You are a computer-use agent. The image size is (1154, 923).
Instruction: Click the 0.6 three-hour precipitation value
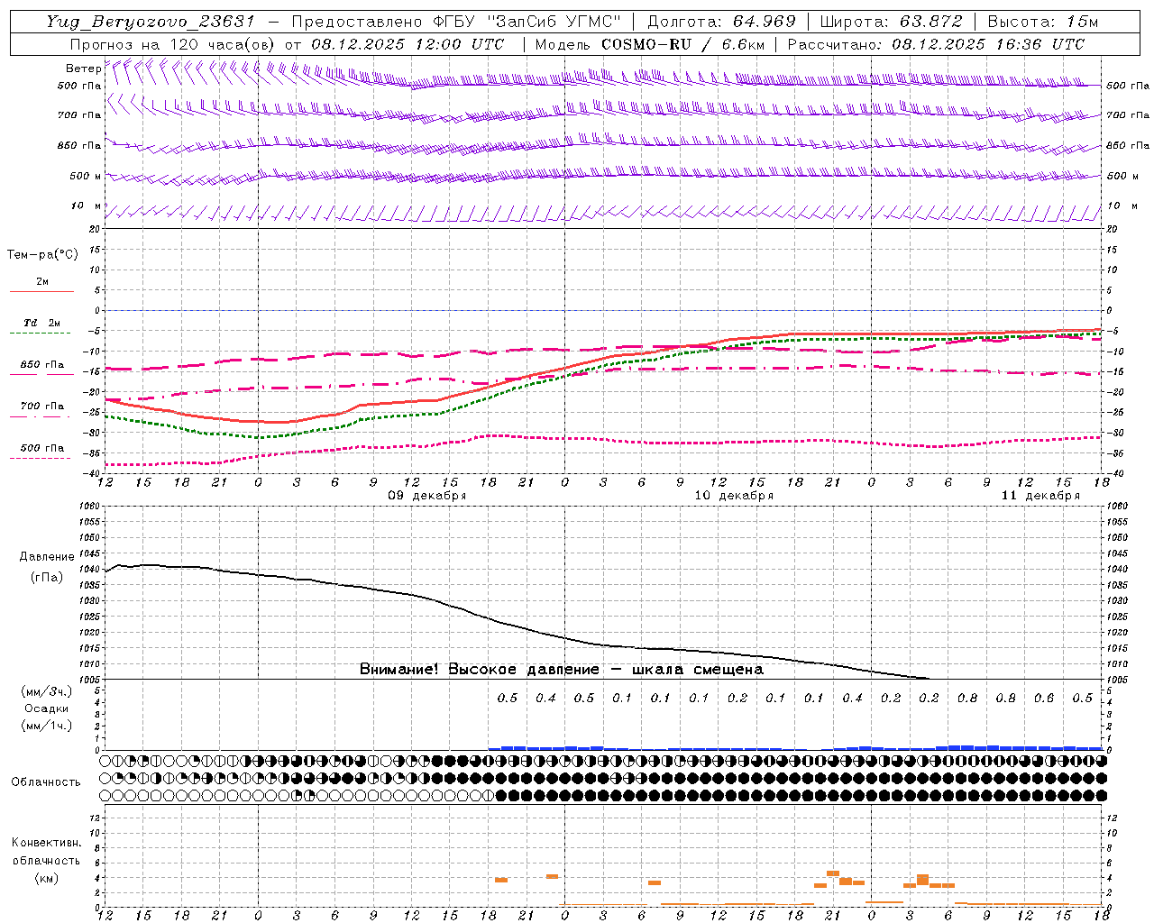click(1044, 698)
